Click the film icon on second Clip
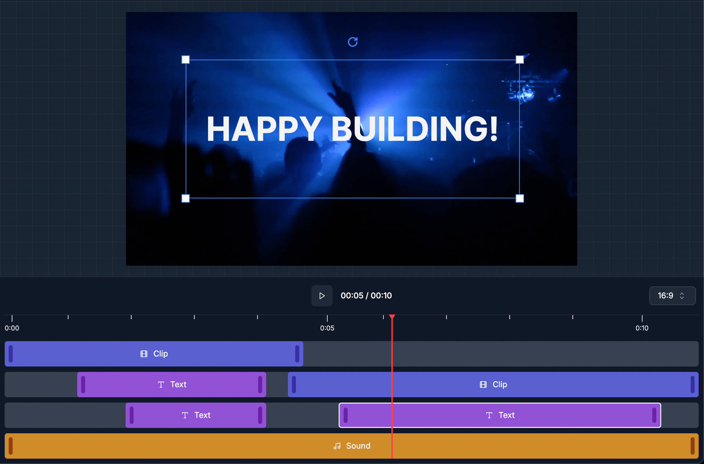Screen dimensions: 704x464 (483, 384)
